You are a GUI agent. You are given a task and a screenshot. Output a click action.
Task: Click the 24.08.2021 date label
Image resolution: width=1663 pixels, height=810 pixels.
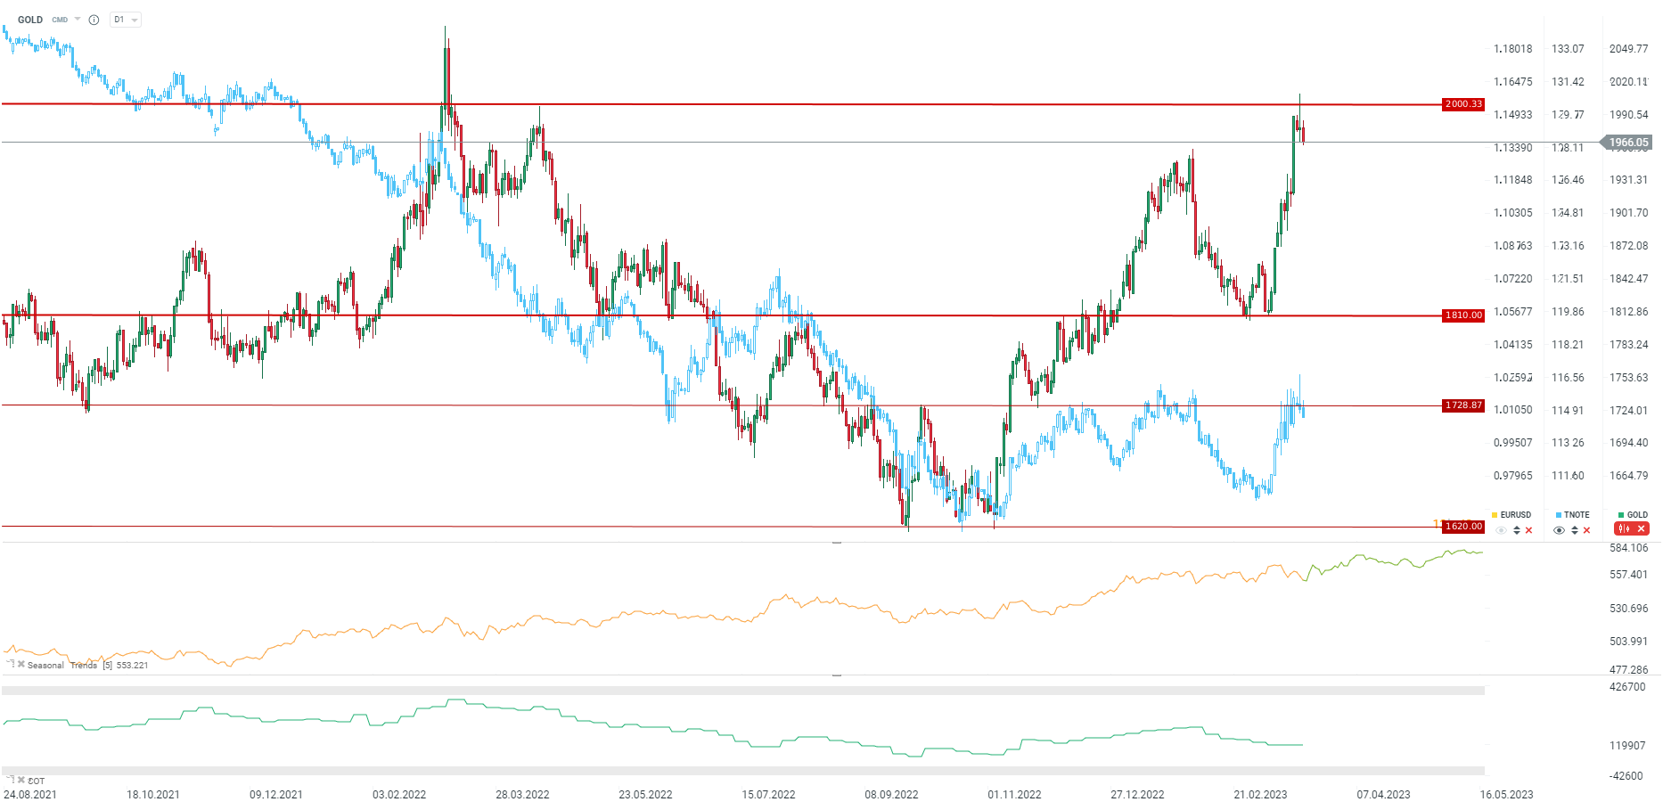point(30,795)
